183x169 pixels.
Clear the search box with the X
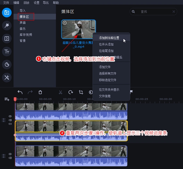(174, 12)
